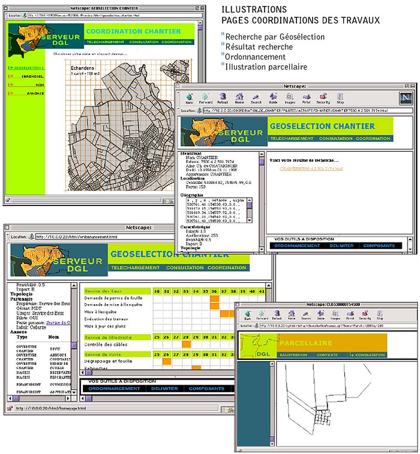Click location bookmark icon in Geoselection Chantier result window

pyautogui.click(x=199, y=110)
